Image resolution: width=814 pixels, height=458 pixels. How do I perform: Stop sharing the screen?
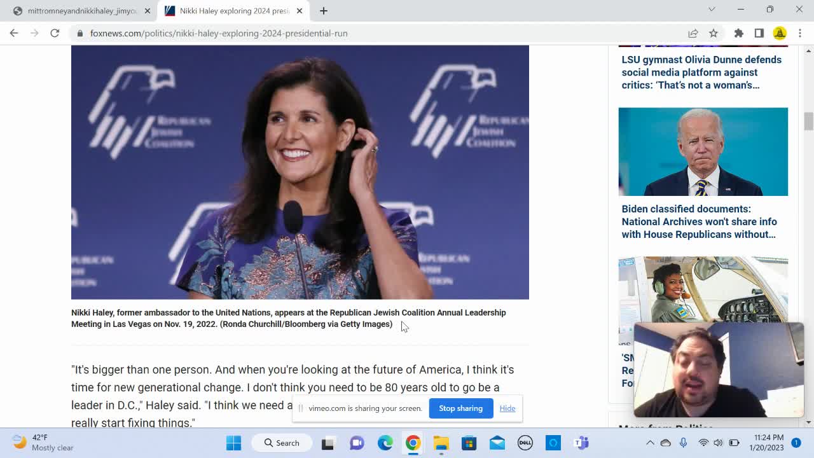461,408
